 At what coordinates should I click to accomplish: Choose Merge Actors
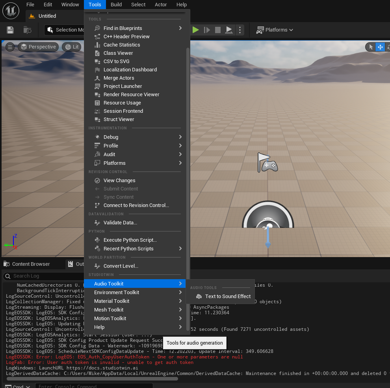click(135, 78)
